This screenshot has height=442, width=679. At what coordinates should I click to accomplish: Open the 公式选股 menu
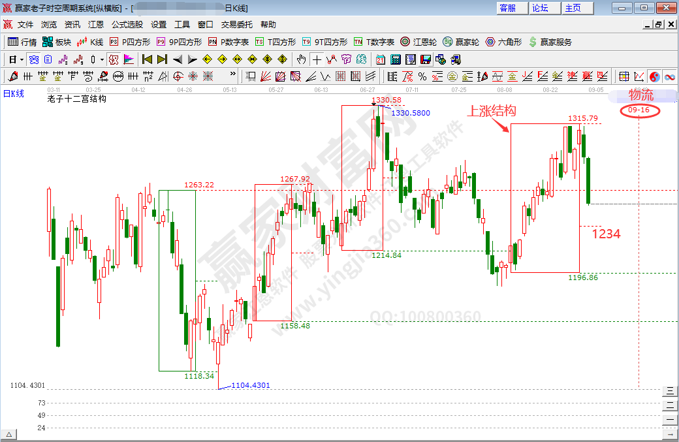click(x=127, y=24)
